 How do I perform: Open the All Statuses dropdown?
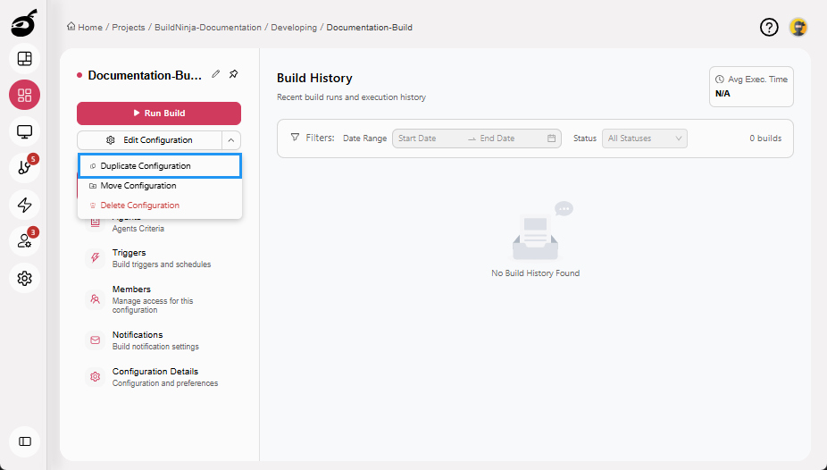tap(645, 138)
